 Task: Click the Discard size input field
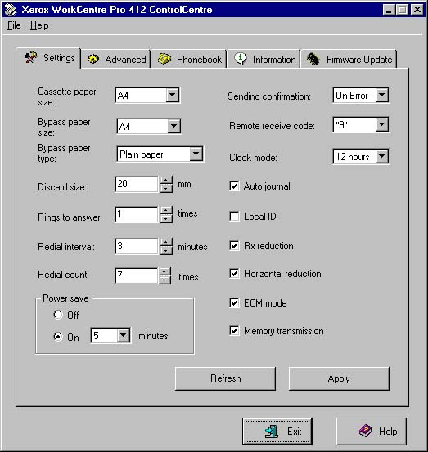coord(137,184)
